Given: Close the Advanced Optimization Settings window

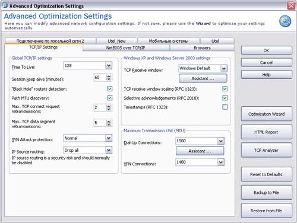Looking at the screenshot, I should 291,5.
